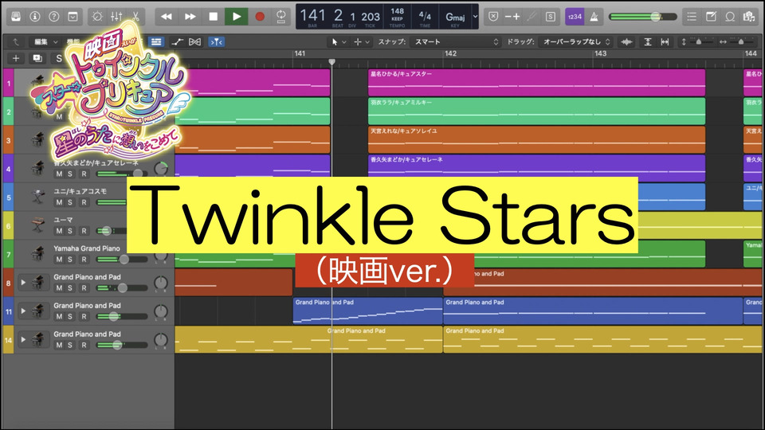Select the 羽衣ララ/キュアミルキー region

[x=536, y=111]
